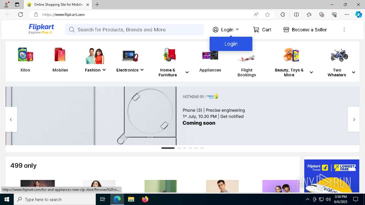
Task: Click the Mobiles category label
Action: pos(60,70)
